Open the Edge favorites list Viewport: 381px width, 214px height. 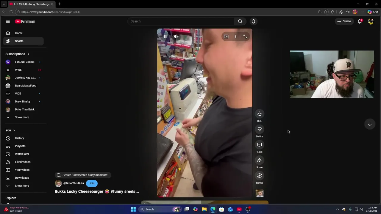348,12
